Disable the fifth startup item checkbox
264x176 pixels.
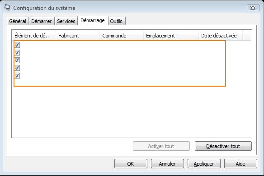pyautogui.click(x=17, y=76)
